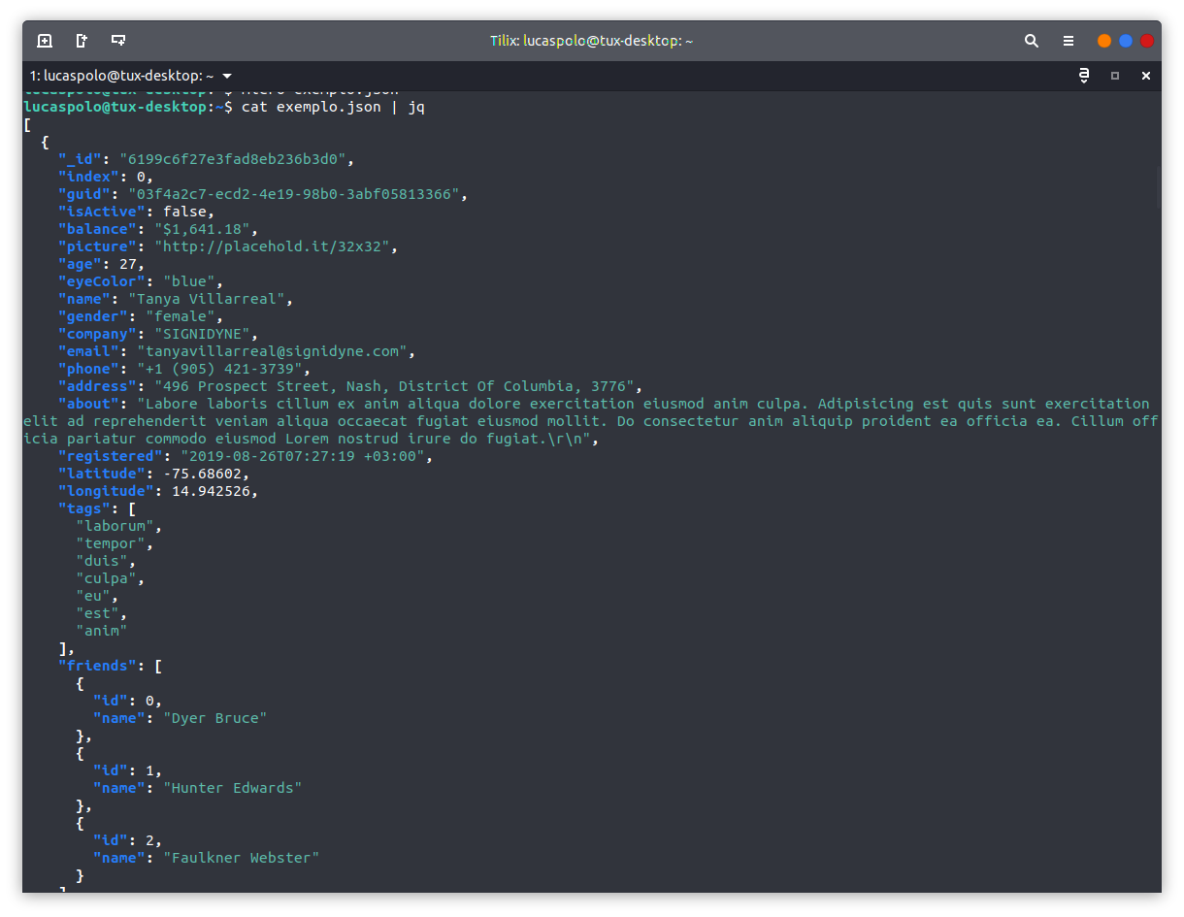
Task: Click the Tilix window title text
Action: tap(591, 41)
